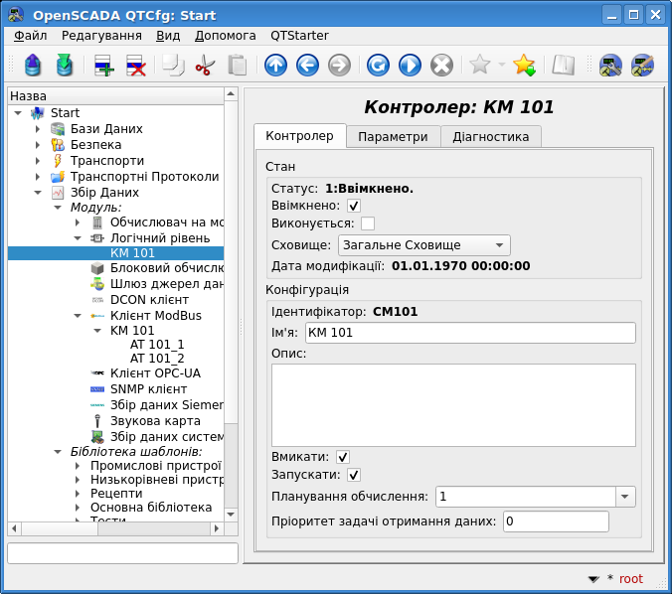Enable the Виконується checkbox
672x594 pixels.
368,224
